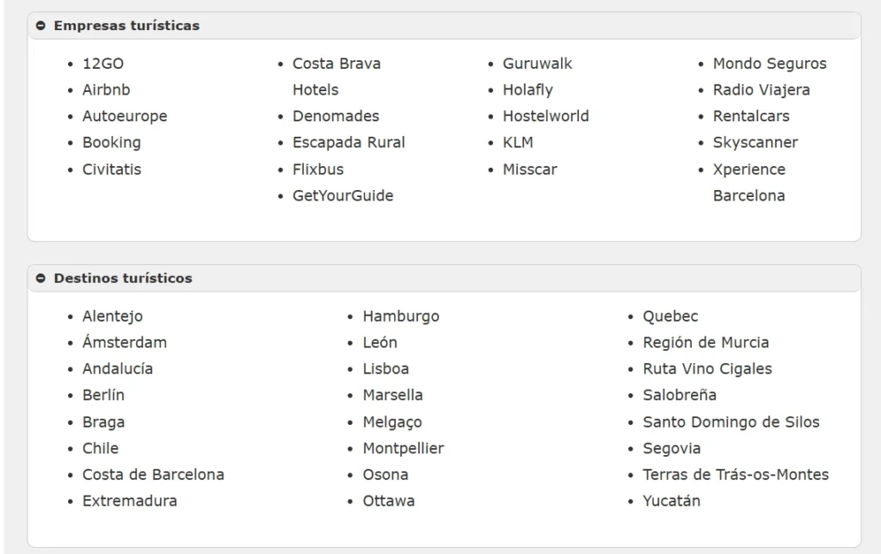
Task: Open the Montpellier destination link
Action: (404, 448)
